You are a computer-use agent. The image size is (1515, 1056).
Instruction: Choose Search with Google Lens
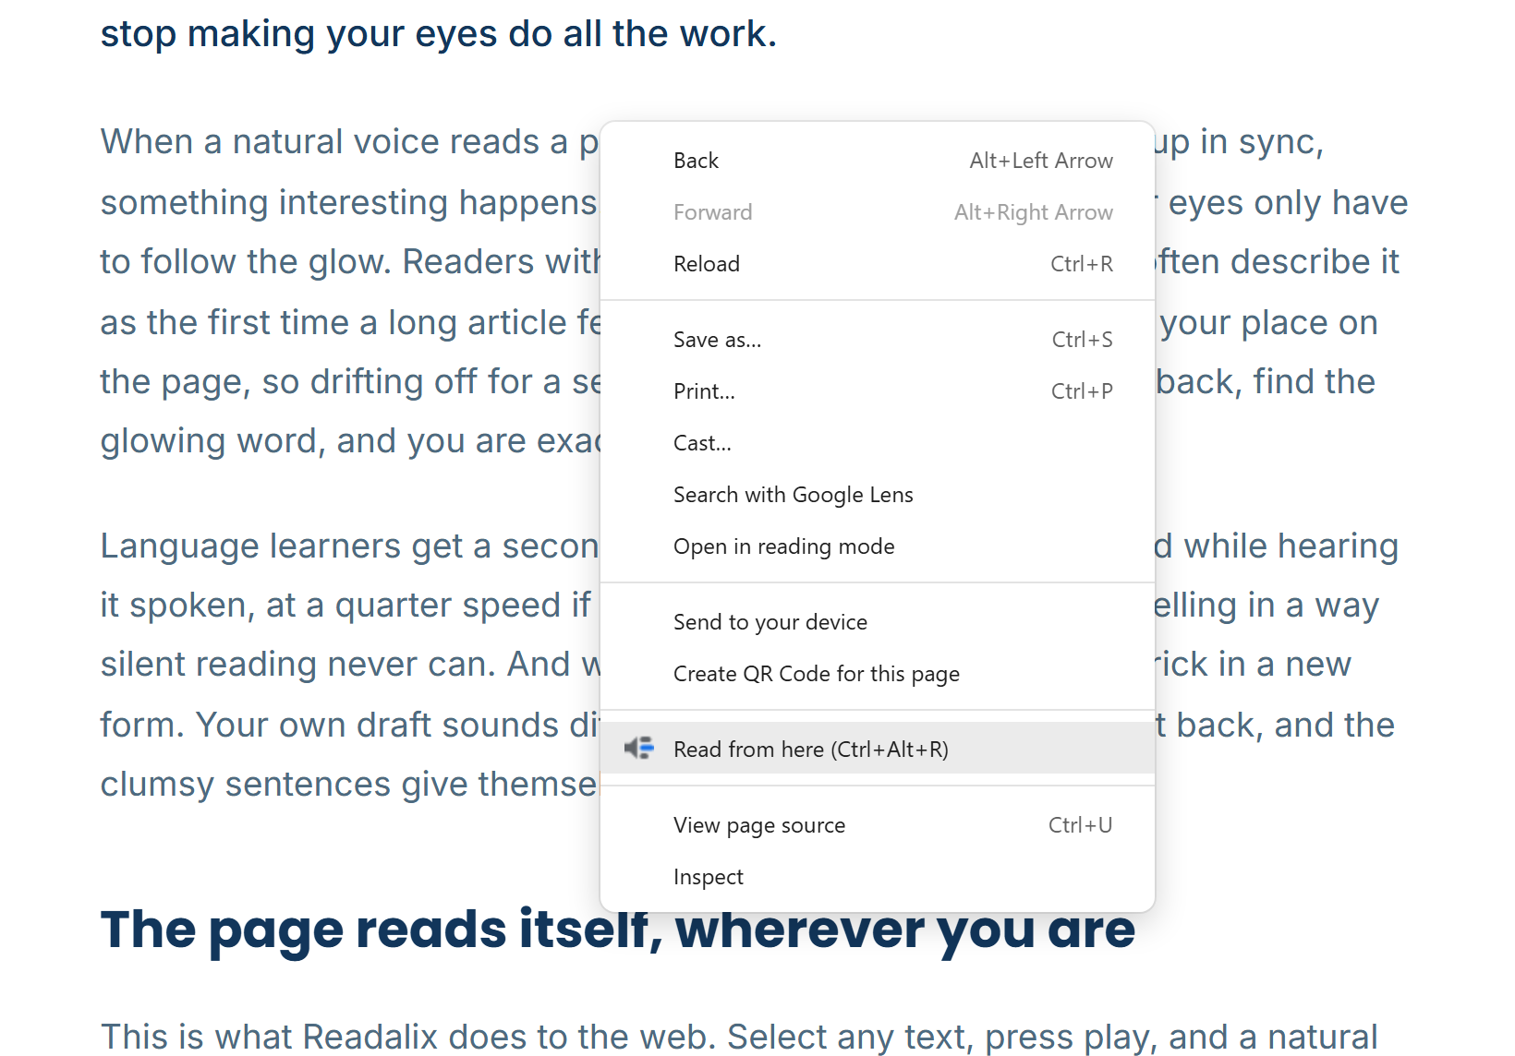coord(878,495)
